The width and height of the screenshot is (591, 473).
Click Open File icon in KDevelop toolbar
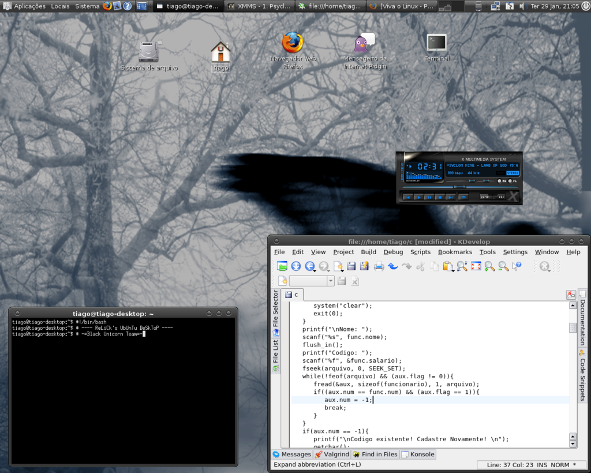tap(282, 266)
